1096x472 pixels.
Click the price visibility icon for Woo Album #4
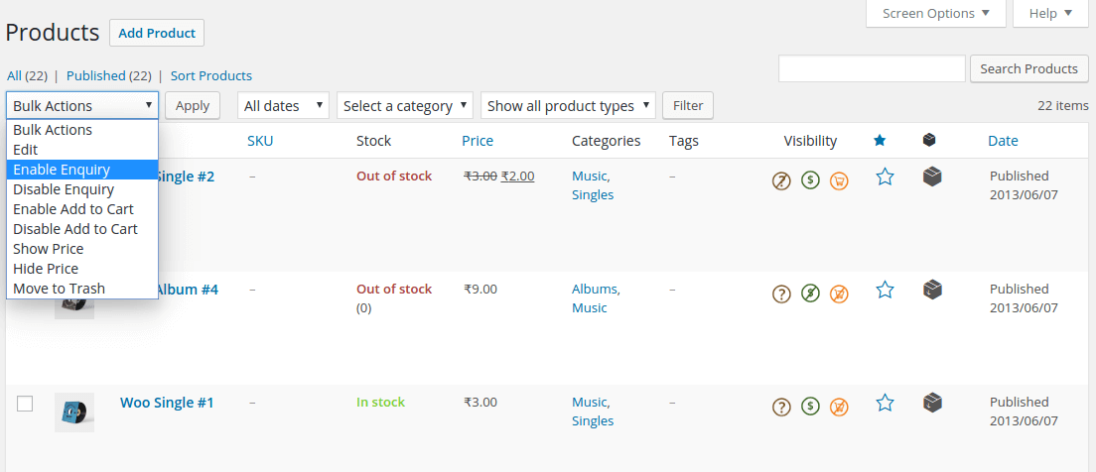[810, 294]
